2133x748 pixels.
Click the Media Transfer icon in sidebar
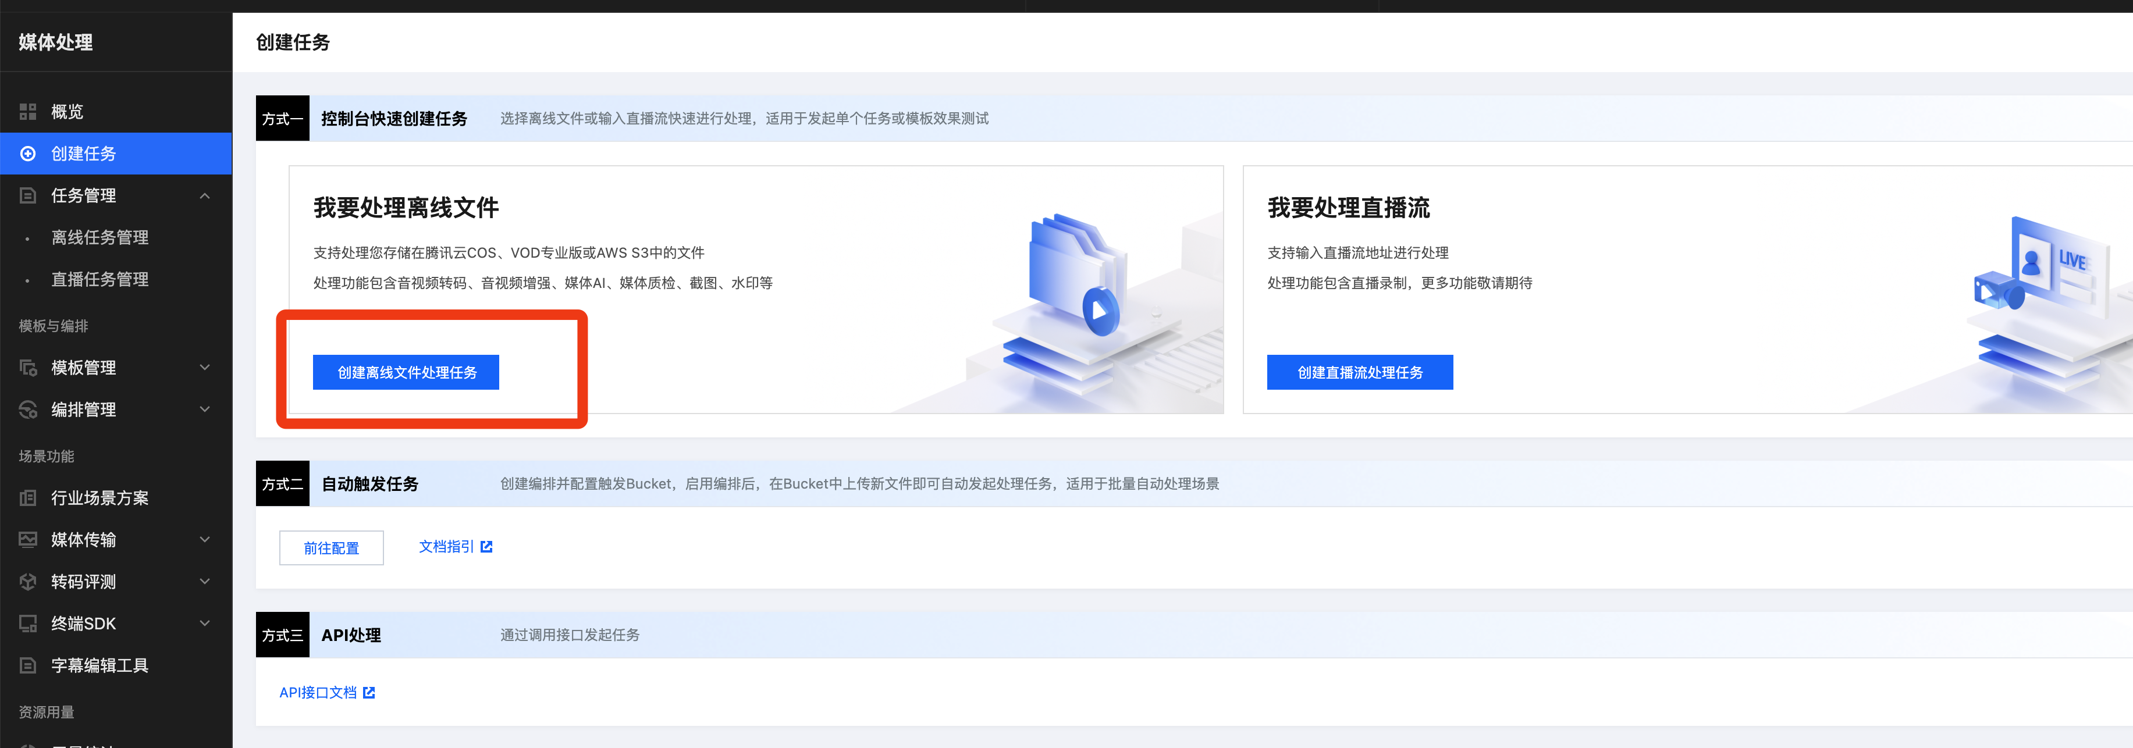point(28,540)
